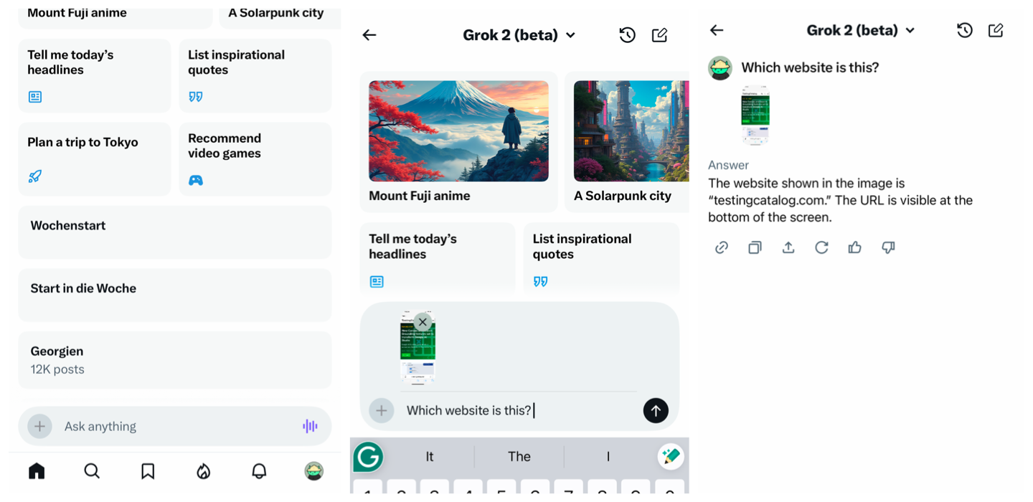The width and height of the screenshot is (1033, 502).
Task: Expand Grok 2 (beta) dropdown in middle screen
Action: click(519, 35)
